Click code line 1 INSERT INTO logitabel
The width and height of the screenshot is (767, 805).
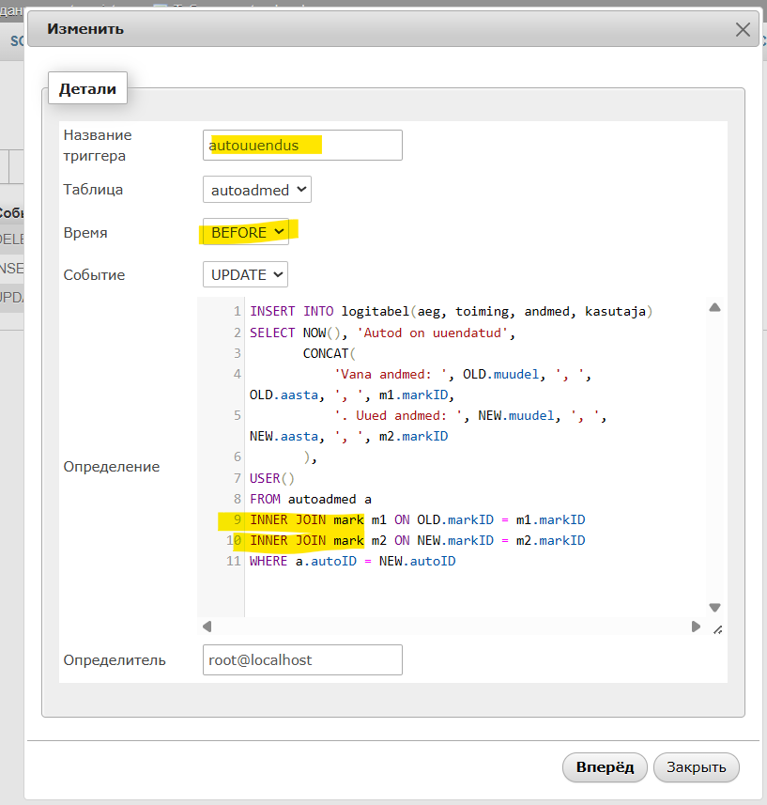click(451, 311)
